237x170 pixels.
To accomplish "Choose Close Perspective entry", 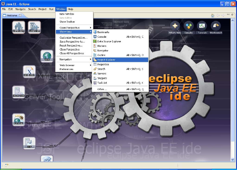I will [74, 49].
